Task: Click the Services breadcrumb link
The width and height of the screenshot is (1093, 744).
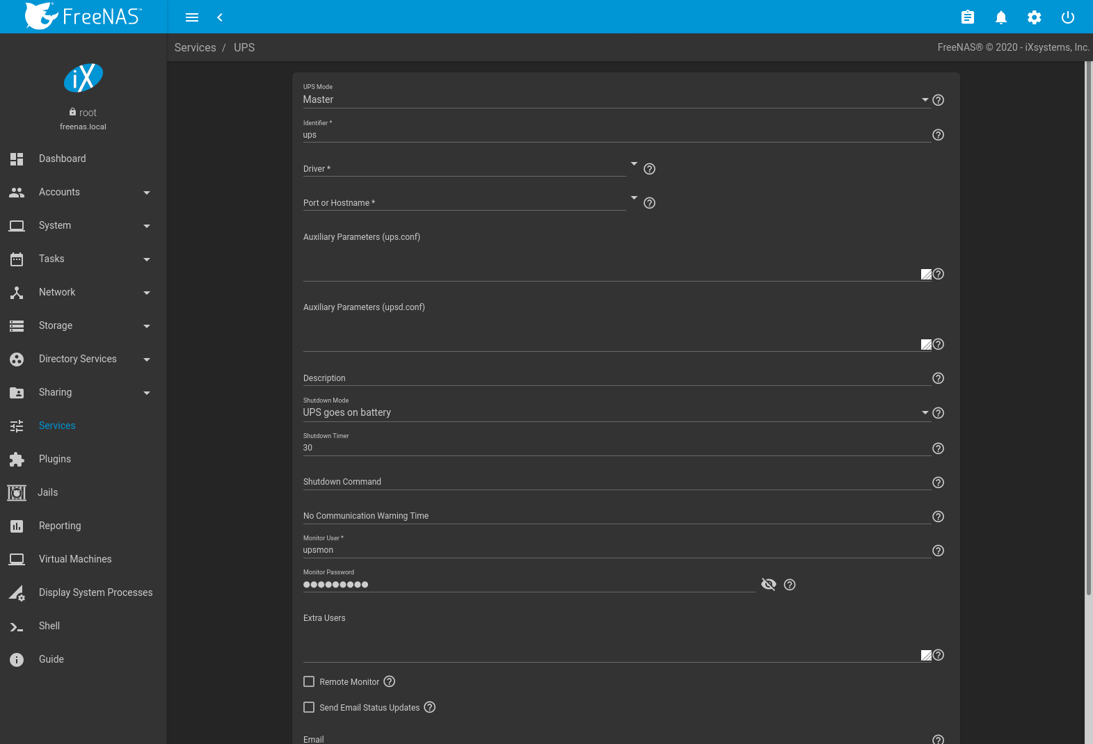Action: point(195,47)
